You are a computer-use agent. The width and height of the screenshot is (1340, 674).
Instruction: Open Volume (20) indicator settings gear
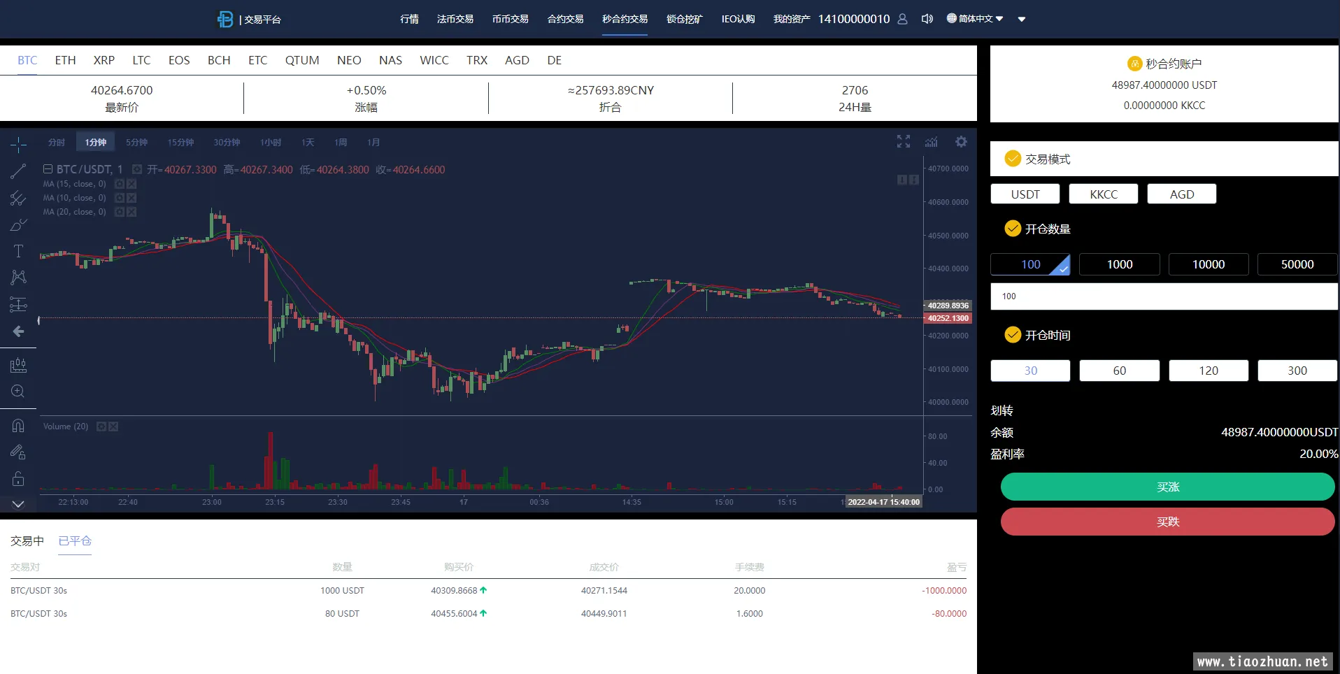(x=101, y=426)
